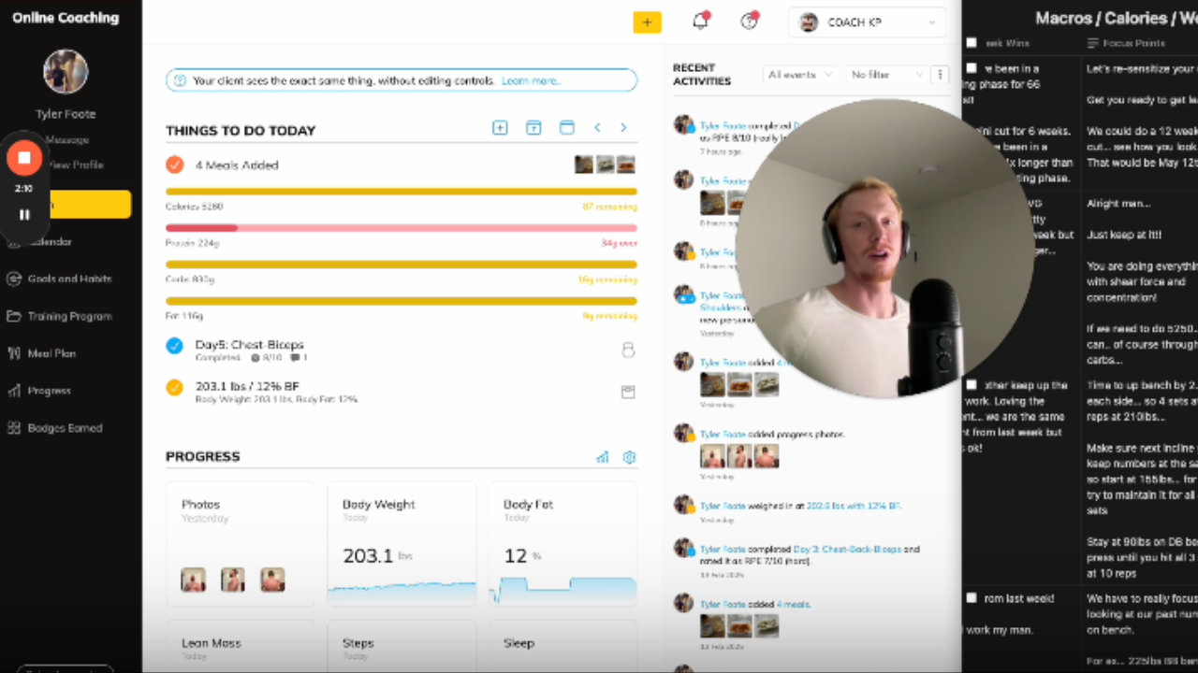Open the Photos progress card
Screen dimensions: 1198x673
point(241,544)
